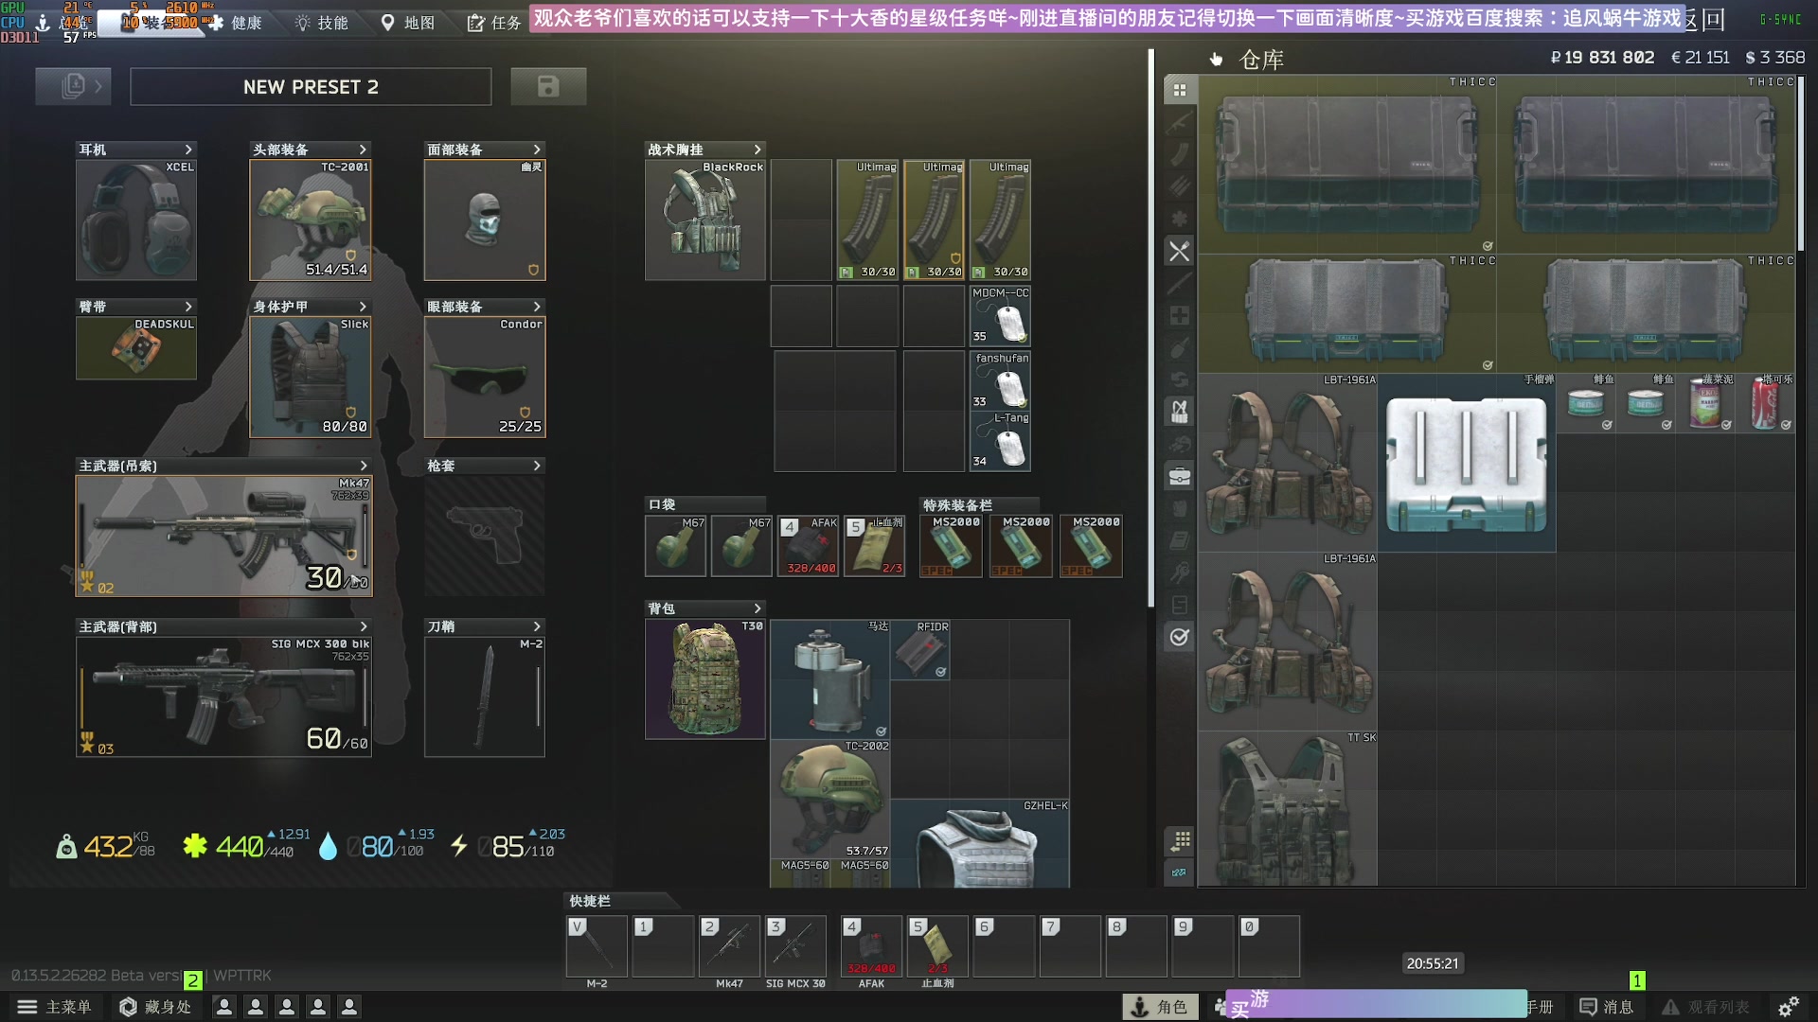Click the 主菜单 main menu button
The height and width of the screenshot is (1022, 1818).
[x=55, y=1007]
